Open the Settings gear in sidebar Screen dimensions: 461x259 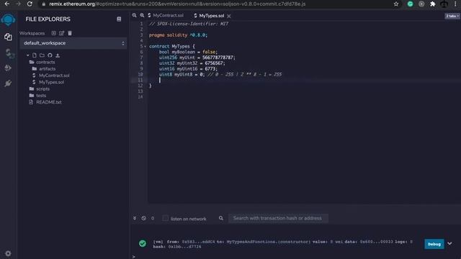point(8,253)
